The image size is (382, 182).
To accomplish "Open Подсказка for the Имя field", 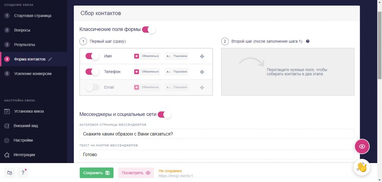I will 176,56.
